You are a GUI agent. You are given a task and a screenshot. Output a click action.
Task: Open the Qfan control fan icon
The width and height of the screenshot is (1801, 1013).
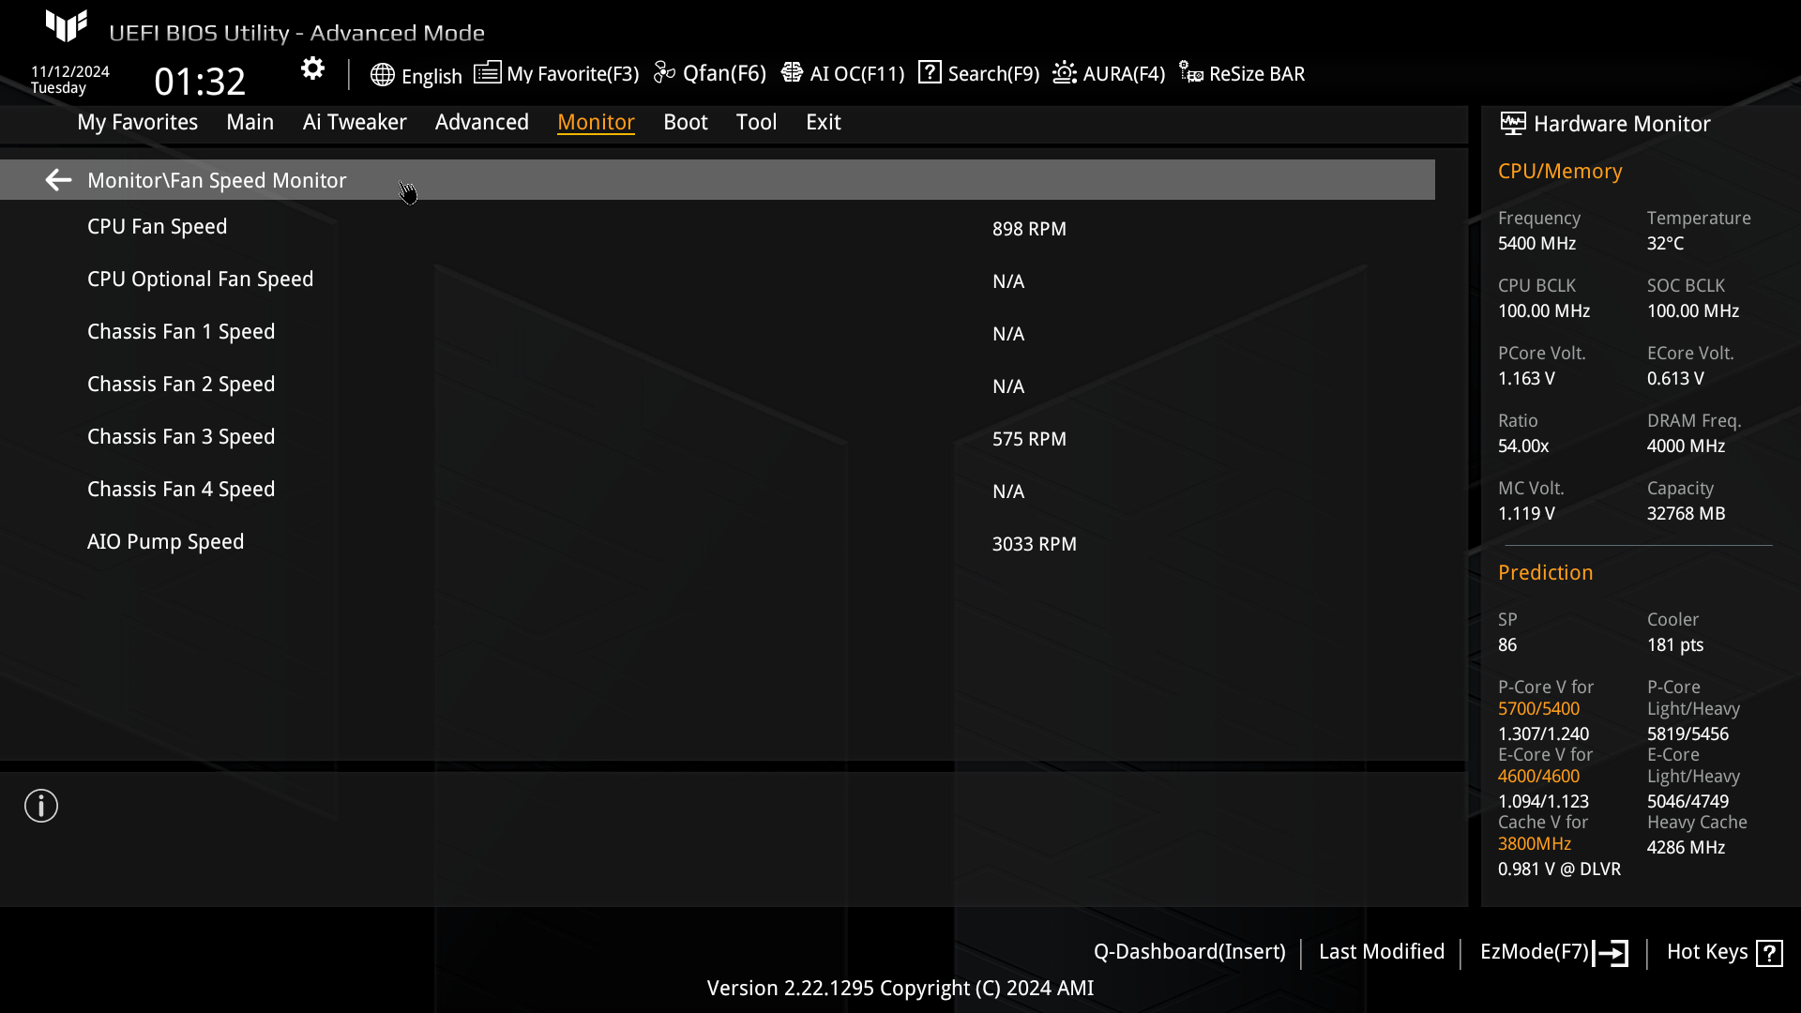tap(664, 73)
